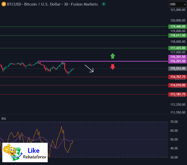Click the RSI 40.00 scale label

pos(174,148)
